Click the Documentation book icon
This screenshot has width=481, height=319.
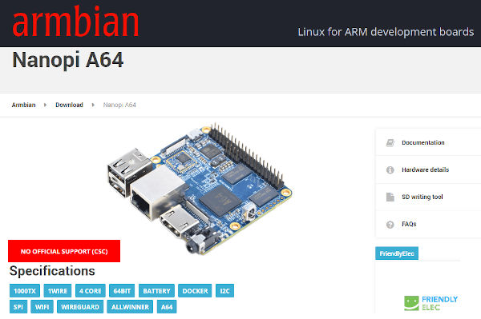(x=390, y=143)
